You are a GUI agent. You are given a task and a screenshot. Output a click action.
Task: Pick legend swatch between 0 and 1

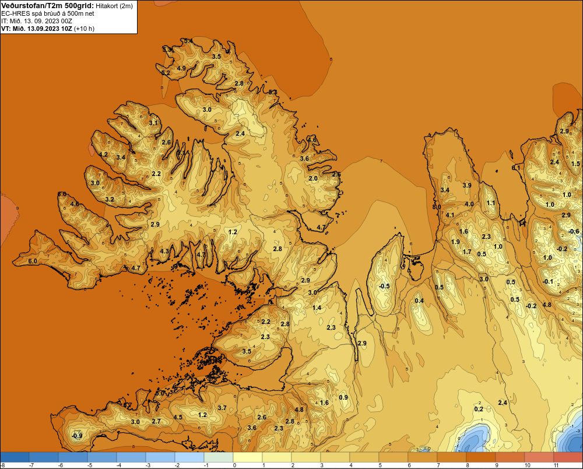pos(248,457)
